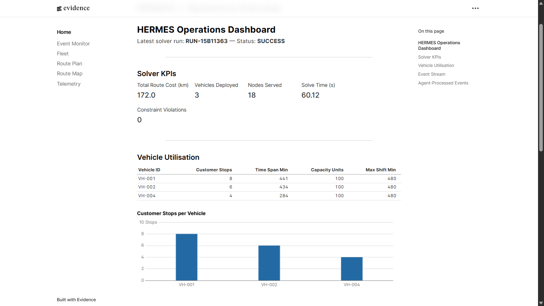The image size is (544, 306).
Task: Sort table by Max Shift Min column
Action: 381,170
